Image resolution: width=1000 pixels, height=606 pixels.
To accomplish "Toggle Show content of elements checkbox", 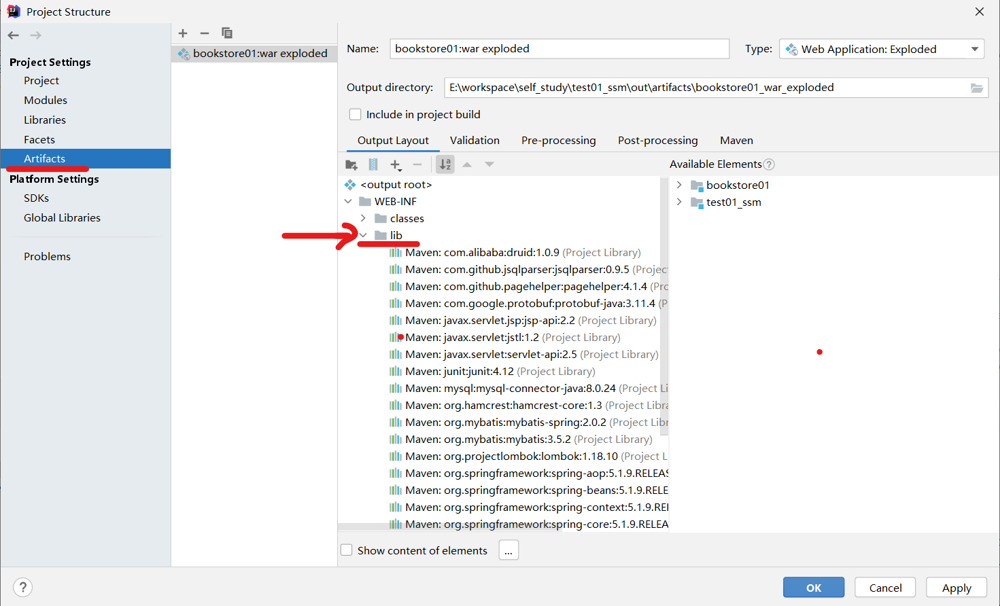I will pos(347,550).
